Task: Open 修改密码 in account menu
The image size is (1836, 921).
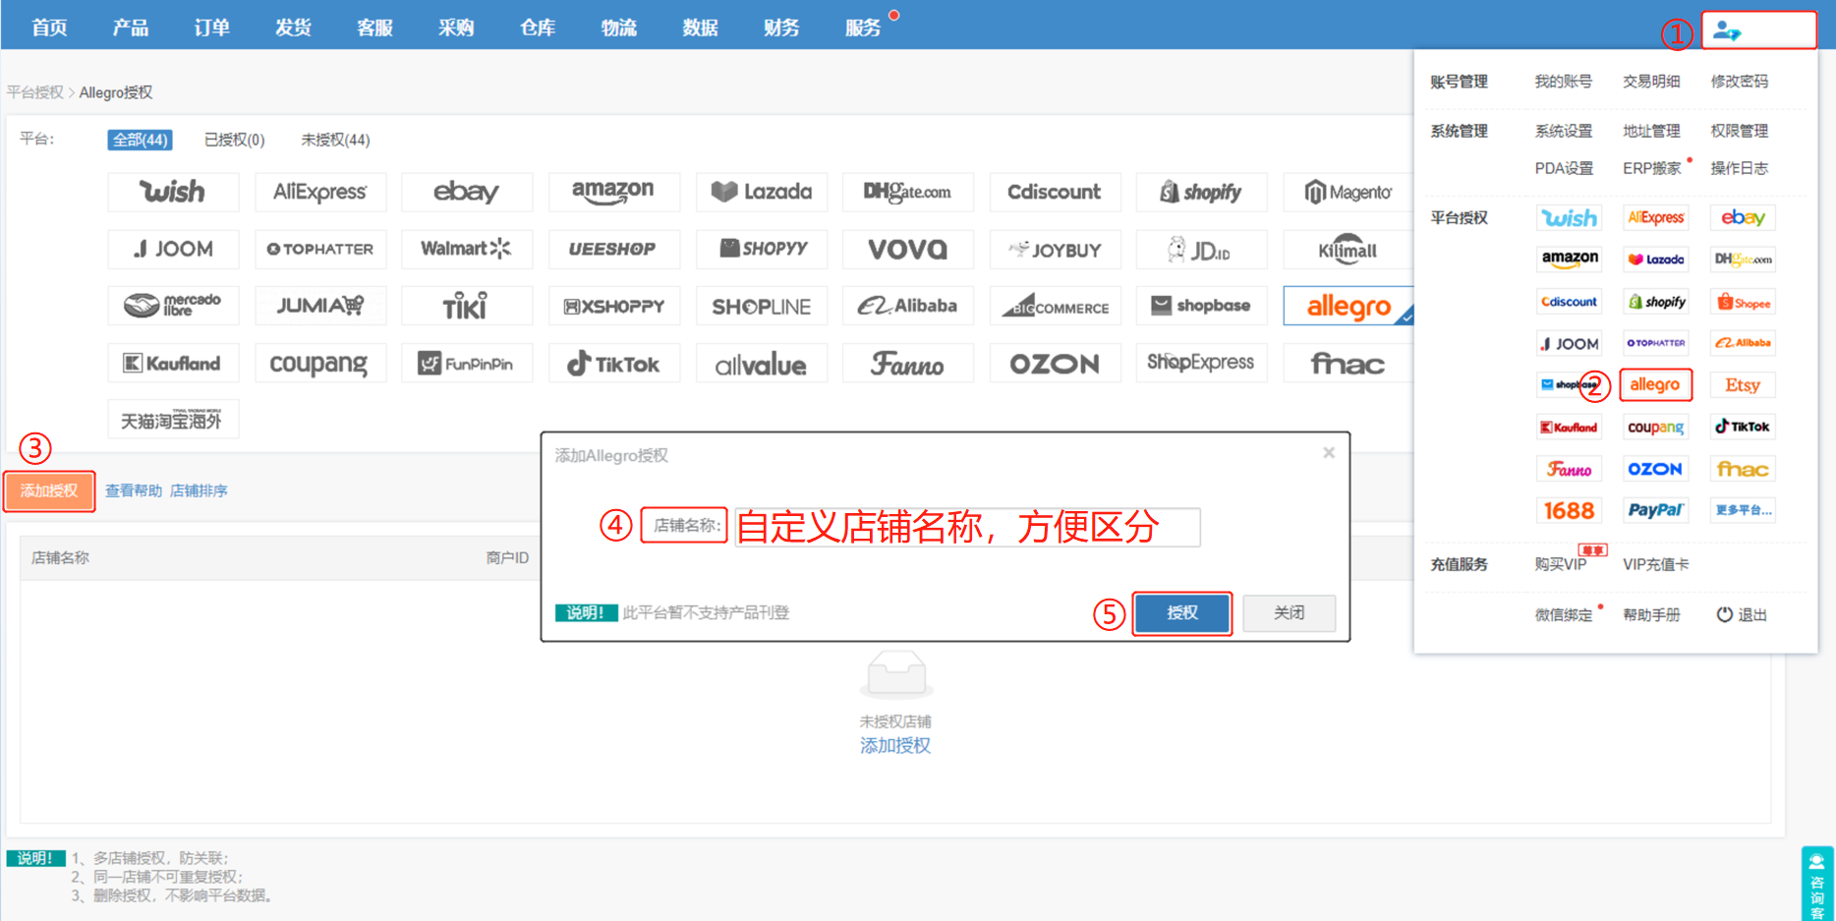Action: coord(1740,82)
